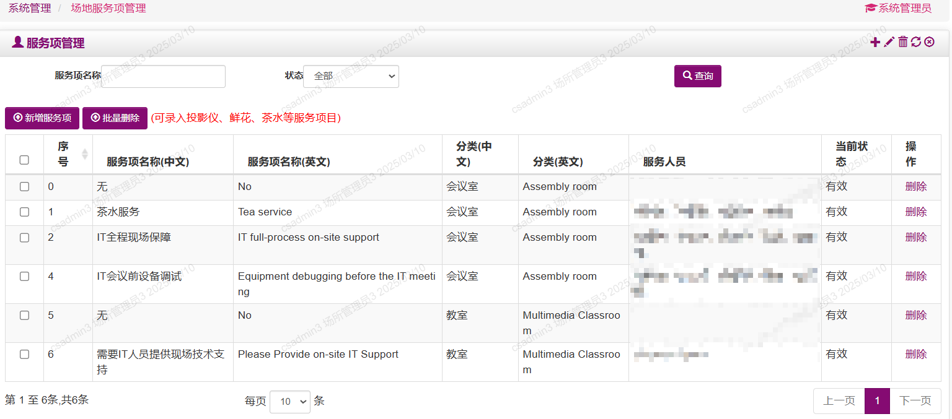Click the user icon beside 服务项管理 title

point(18,42)
